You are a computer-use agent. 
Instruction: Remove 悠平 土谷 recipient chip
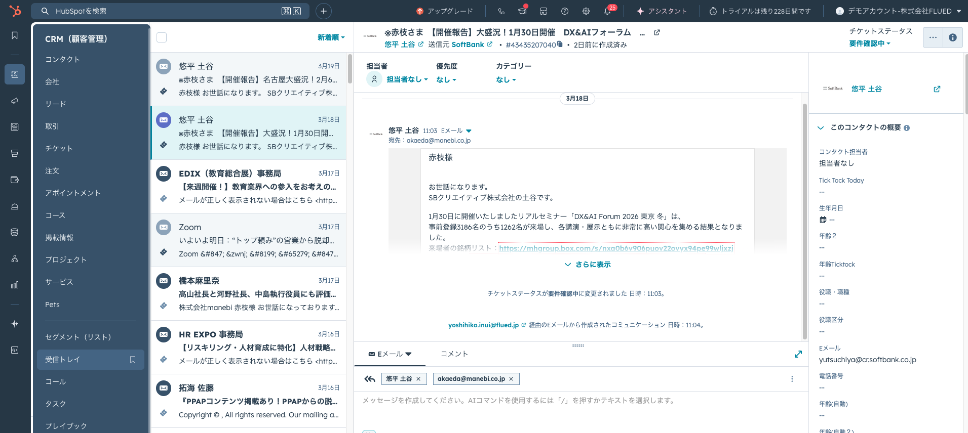[x=418, y=379]
